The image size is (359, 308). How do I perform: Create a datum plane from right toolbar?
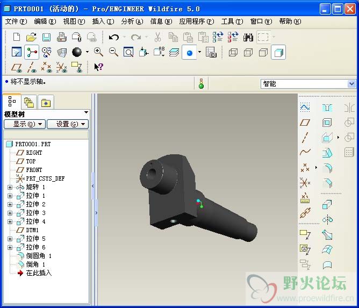(x=305, y=123)
